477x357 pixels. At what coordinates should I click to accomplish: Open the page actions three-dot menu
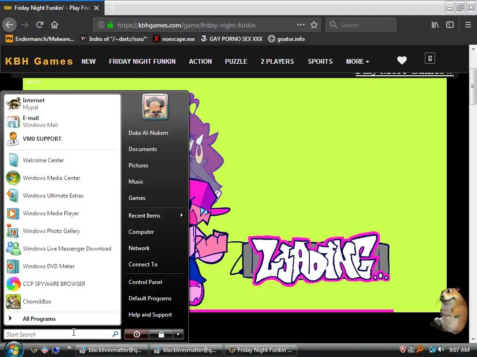point(300,25)
